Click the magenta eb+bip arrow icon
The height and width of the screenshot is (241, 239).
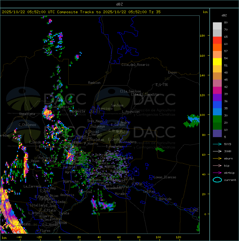217,173
